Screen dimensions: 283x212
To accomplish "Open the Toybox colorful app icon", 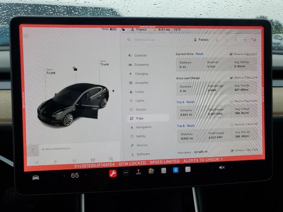I will click(x=151, y=171).
